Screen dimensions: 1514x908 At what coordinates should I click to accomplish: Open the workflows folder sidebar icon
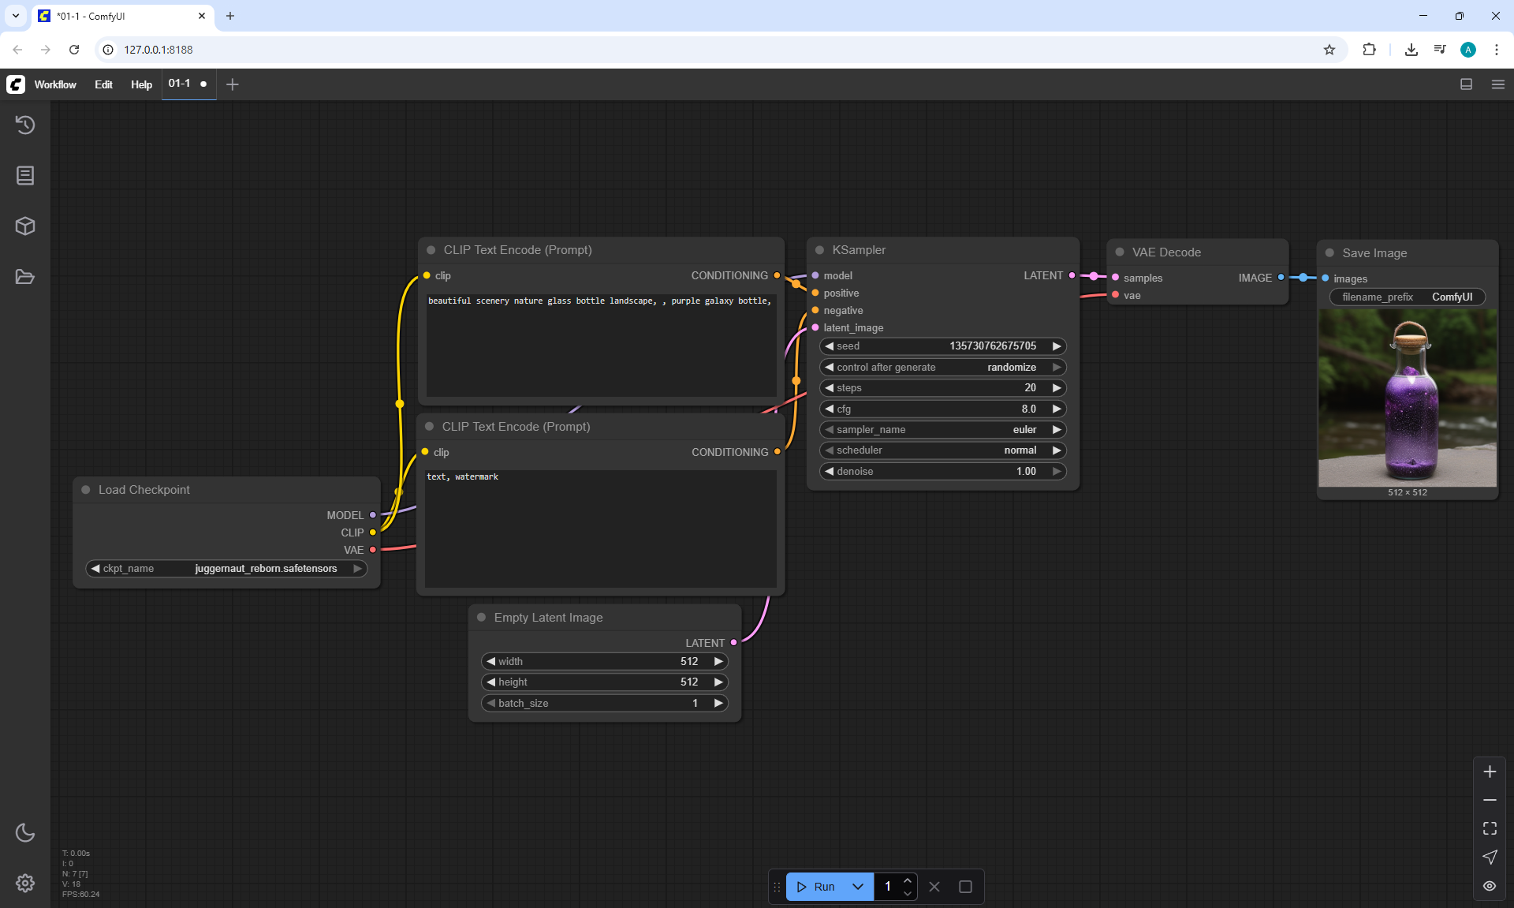coord(25,277)
